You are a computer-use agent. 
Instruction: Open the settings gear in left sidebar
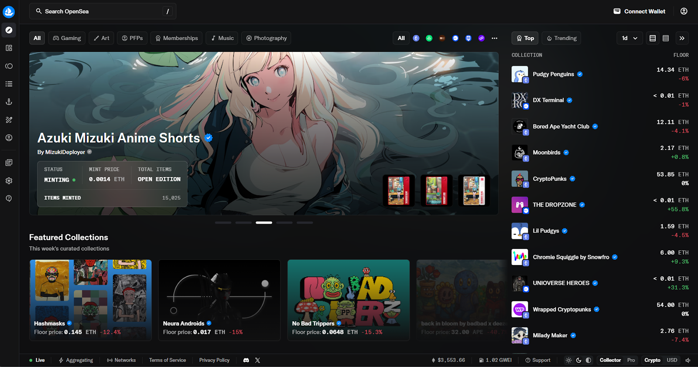pos(9,180)
